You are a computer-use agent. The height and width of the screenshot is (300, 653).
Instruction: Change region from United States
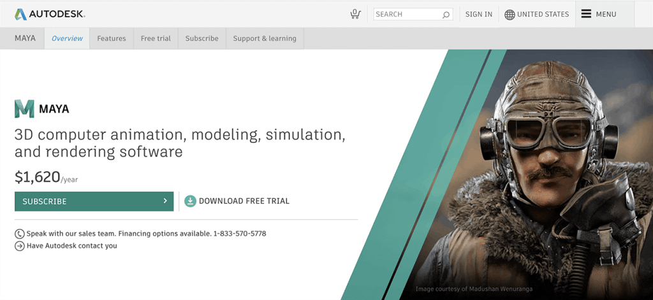click(543, 14)
